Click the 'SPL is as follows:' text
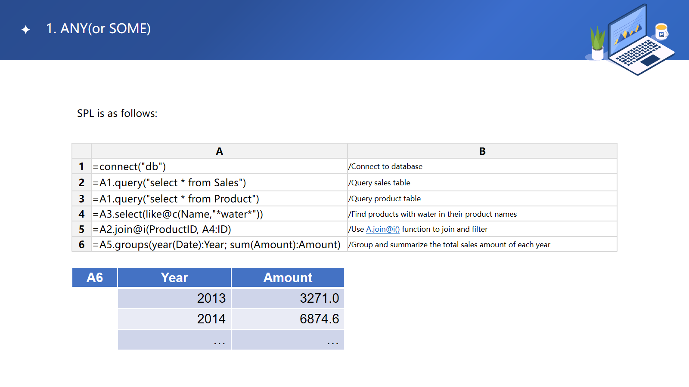This screenshot has width=689, height=387. [x=117, y=114]
